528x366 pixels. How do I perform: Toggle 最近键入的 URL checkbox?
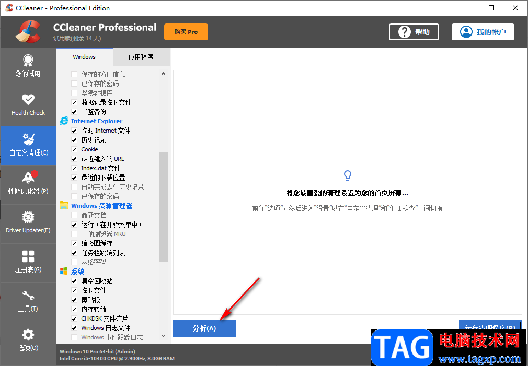tap(74, 159)
